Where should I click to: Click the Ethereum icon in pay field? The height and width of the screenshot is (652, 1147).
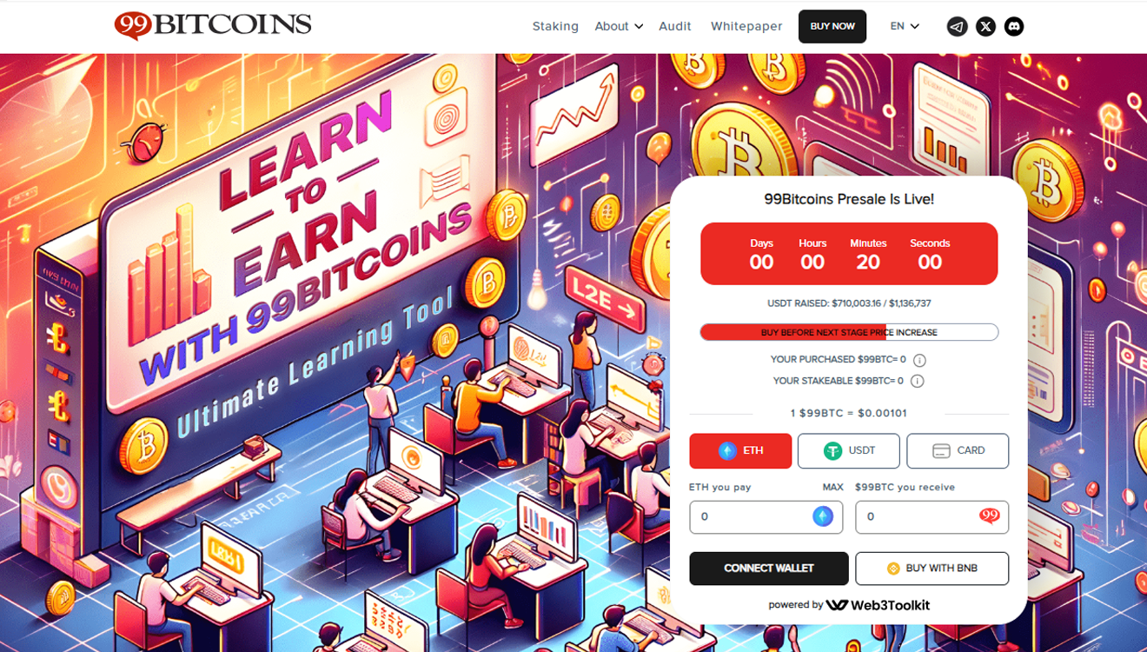click(x=823, y=517)
